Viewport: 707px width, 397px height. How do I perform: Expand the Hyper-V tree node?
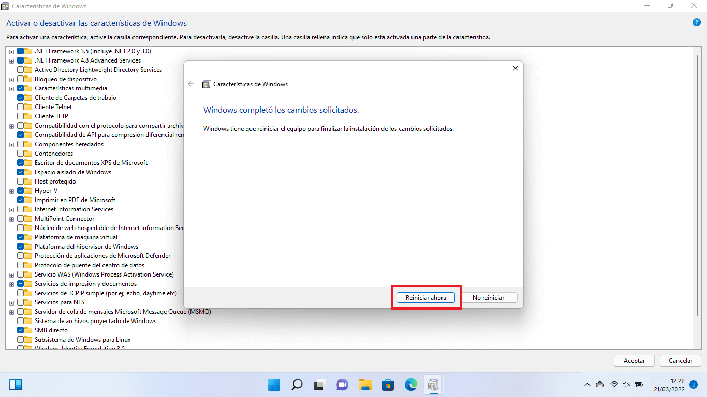pyautogui.click(x=11, y=191)
